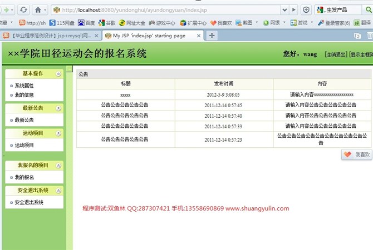Open the 游戏 dropdown arrow

click(x=312, y=23)
